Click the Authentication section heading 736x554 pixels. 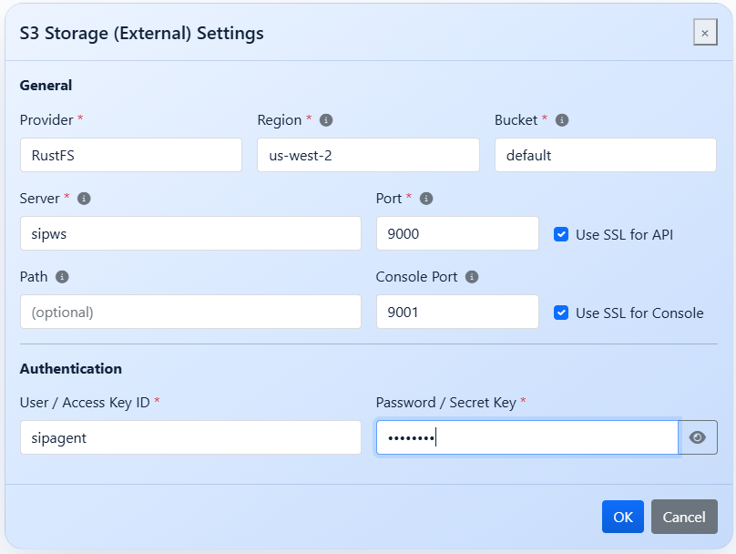click(71, 368)
